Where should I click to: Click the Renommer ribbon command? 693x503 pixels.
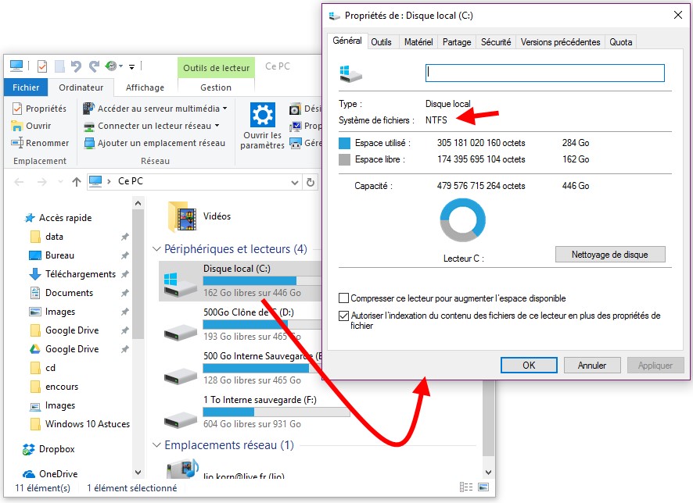[40, 143]
